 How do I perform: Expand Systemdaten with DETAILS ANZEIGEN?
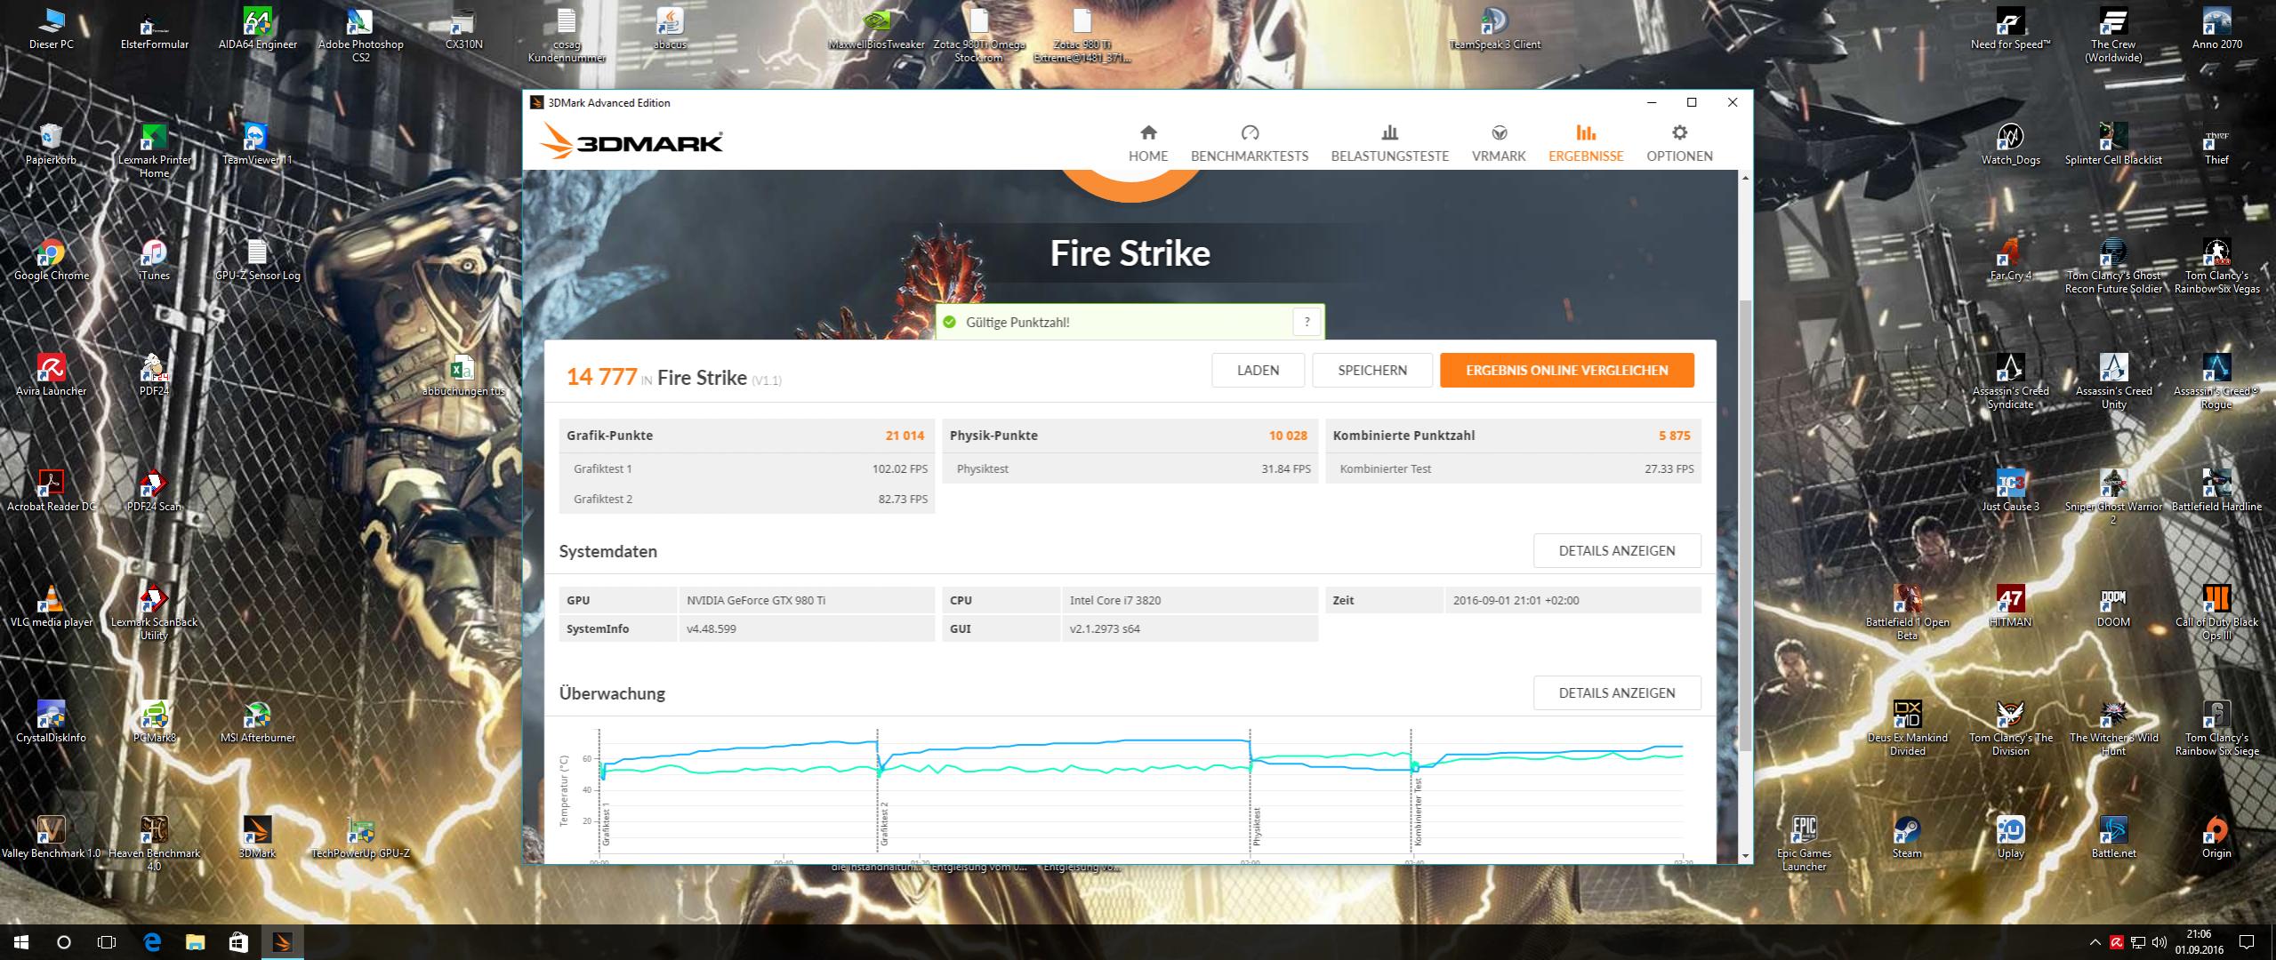(1616, 551)
